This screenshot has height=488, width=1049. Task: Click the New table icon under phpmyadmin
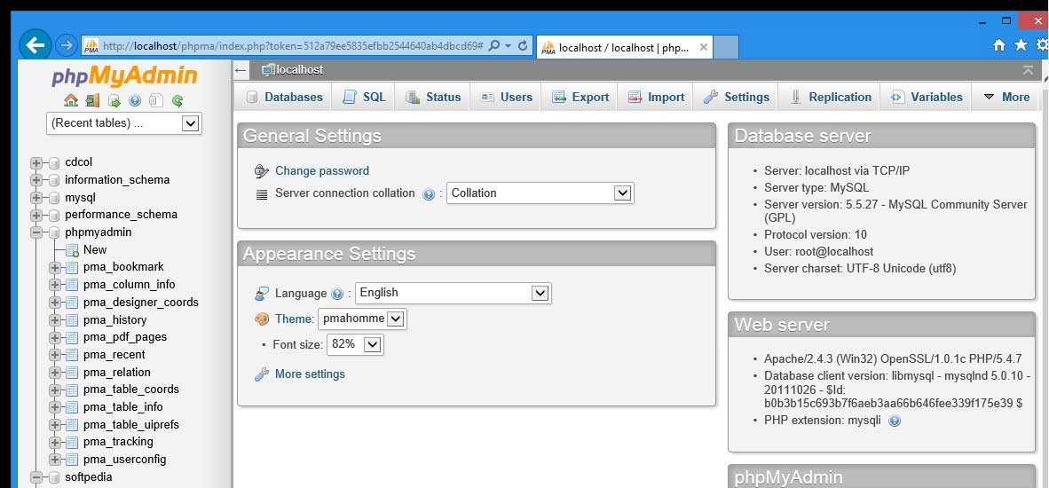73,250
